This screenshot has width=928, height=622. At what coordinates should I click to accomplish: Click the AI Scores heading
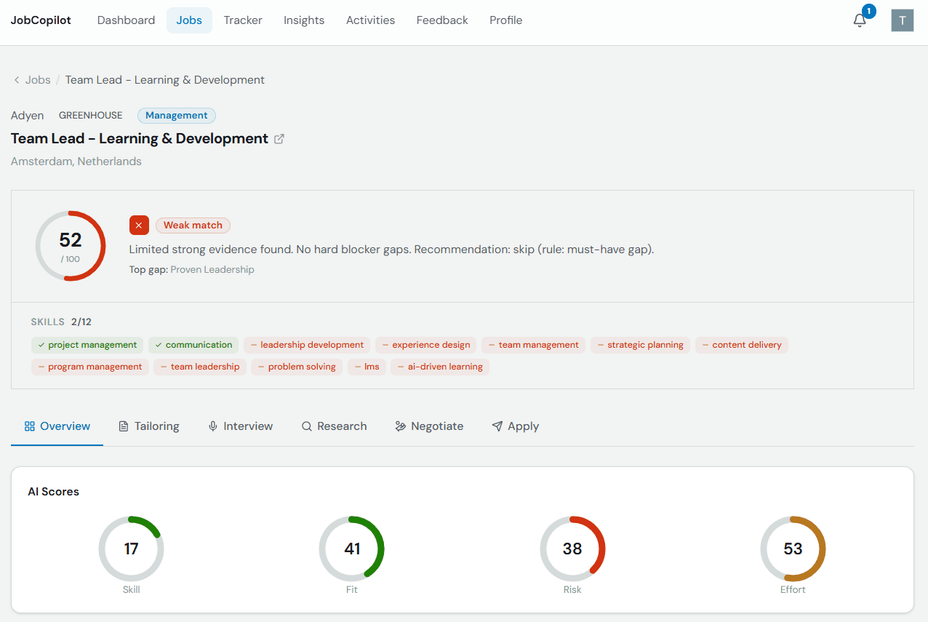click(53, 492)
